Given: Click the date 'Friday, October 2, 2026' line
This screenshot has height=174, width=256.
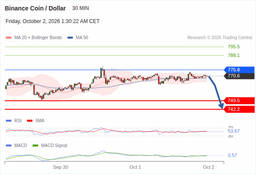Looking at the screenshot, I should pyautogui.click(x=53, y=21).
